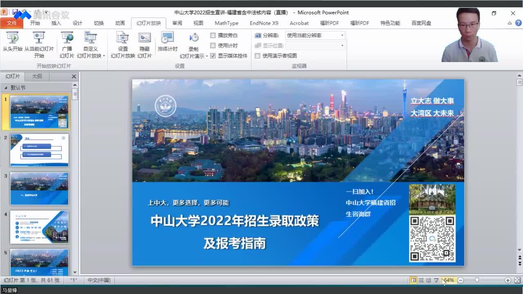523x294 pixels.
Task: Minimize the ribbon with the caret icon
Action: [510, 23]
